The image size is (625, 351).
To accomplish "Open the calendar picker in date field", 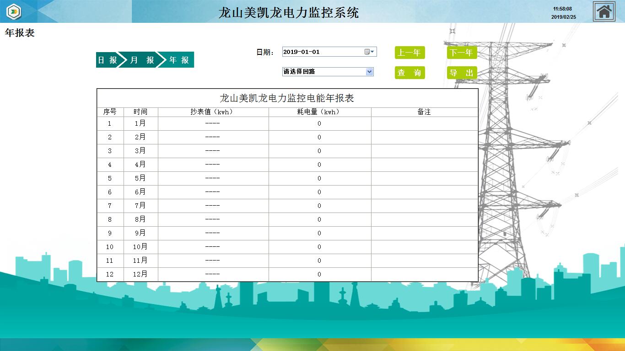I will tap(369, 52).
